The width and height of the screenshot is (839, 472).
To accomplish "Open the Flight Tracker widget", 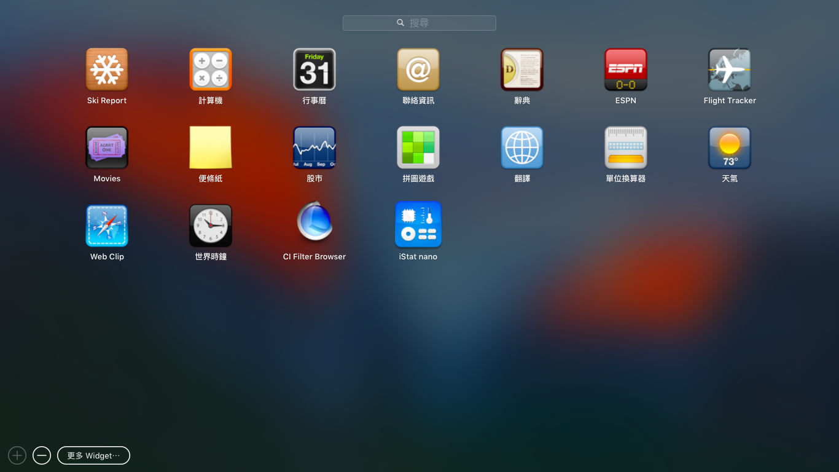I will (730, 69).
